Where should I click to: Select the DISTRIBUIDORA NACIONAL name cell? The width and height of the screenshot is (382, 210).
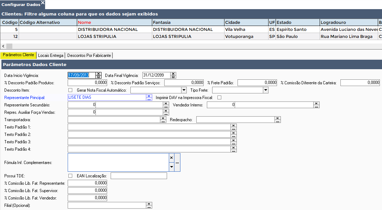pos(114,29)
